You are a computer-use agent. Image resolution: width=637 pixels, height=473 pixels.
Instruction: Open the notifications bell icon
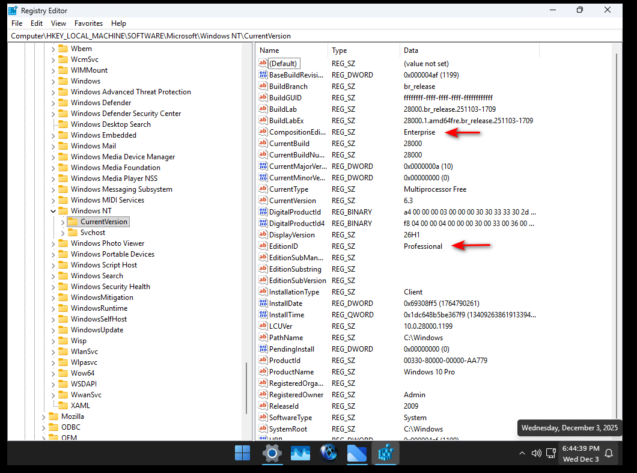(609, 453)
